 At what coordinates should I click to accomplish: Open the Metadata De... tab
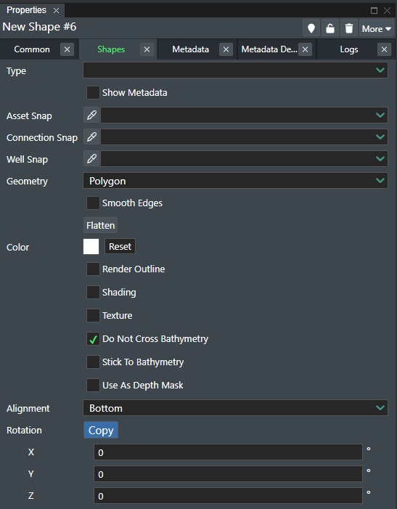[269, 49]
